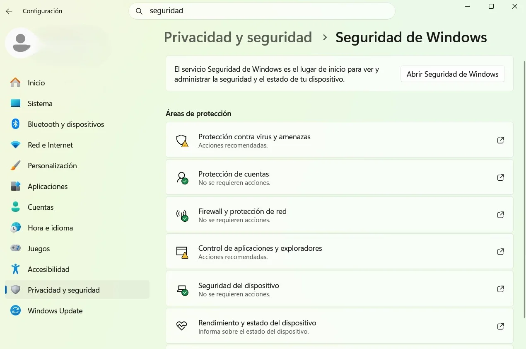Viewport: 526px width, 349px height.
Task: Open Seguridad del dispositivo area
Action: 339,289
